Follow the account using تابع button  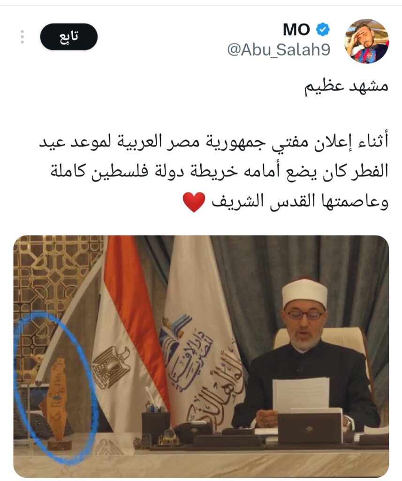coord(68,37)
